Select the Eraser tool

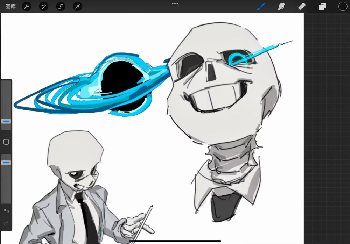[302, 7]
